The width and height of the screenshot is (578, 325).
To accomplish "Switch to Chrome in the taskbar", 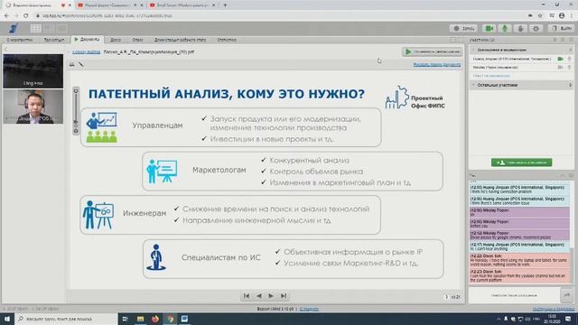I will click(170, 319).
